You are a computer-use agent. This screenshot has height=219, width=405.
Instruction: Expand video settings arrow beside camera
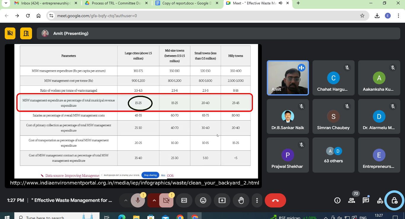[154, 200]
